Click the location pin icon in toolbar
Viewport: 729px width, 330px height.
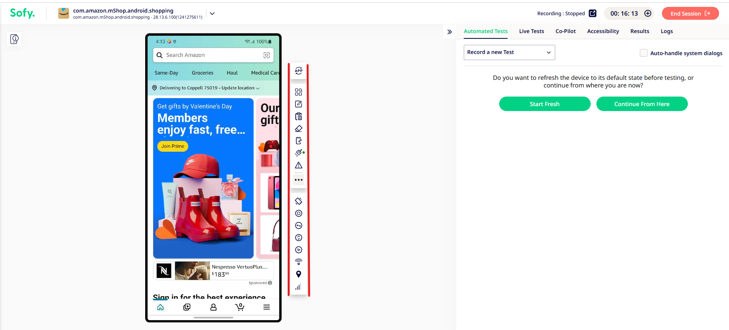coord(299,274)
